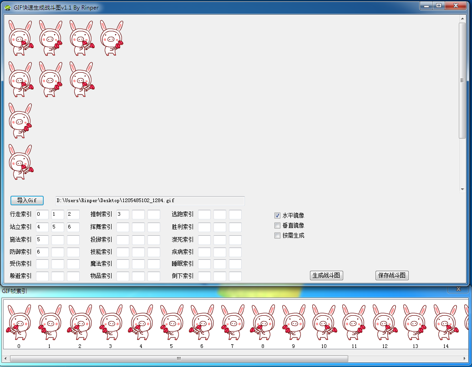The image size is (472, 367).
Task: Click the 生成战斗图 button
Action: click(326, 275)
